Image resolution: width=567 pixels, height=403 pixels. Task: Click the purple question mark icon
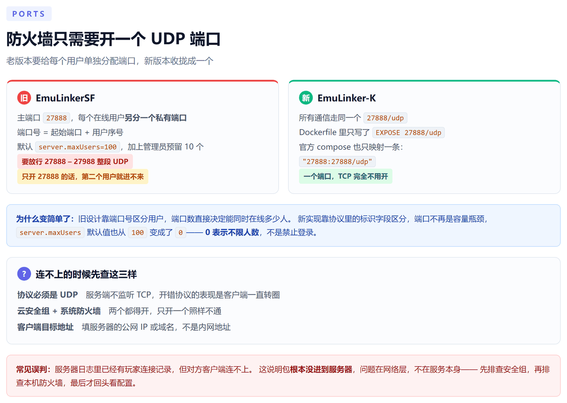[x=24, y=274]
